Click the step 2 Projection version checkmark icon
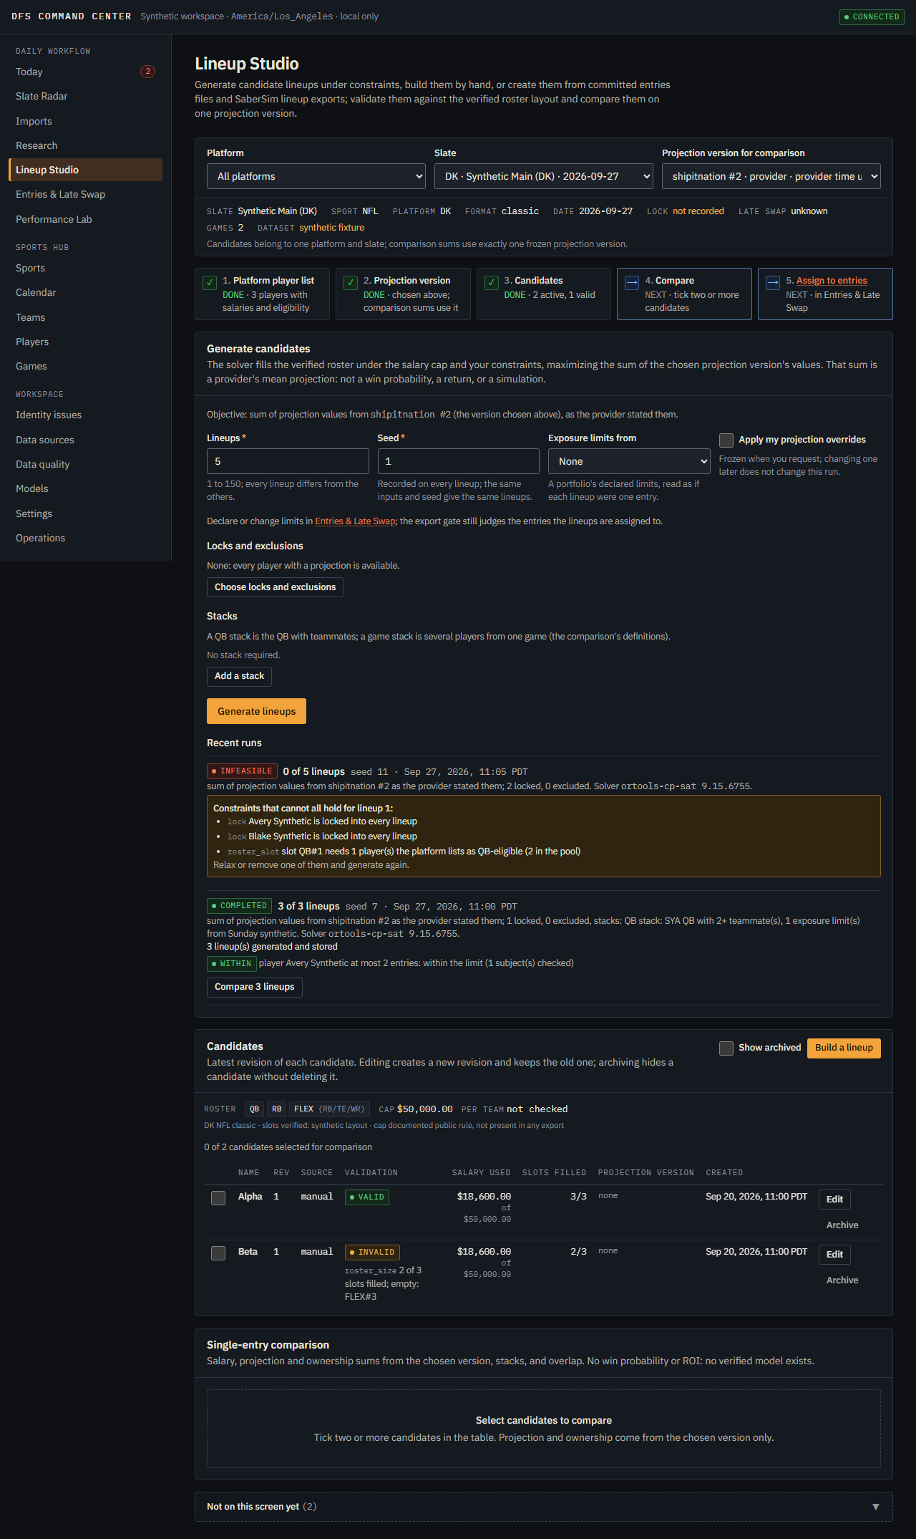Screen dimensions: 916x1539 [351, 282]
